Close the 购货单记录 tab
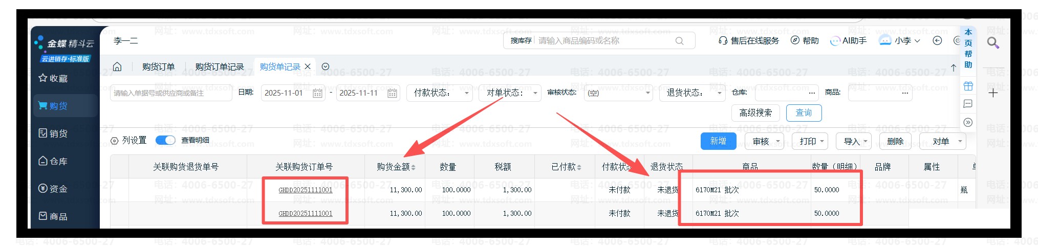 point(308,67)
